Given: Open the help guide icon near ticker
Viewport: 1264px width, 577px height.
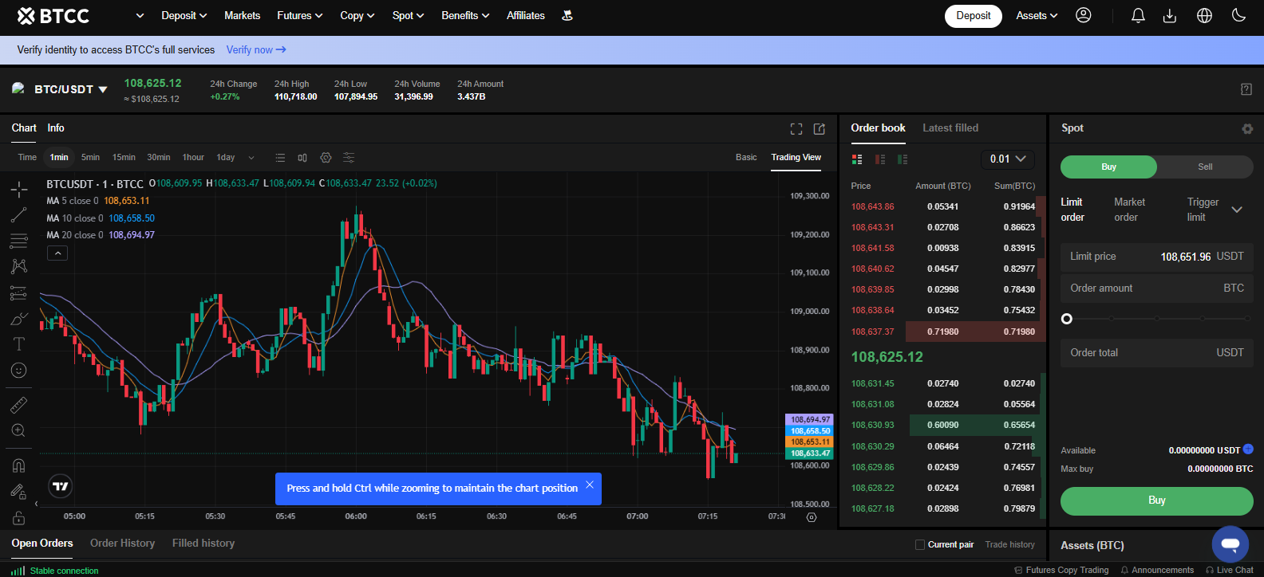Looking at the screenshot, I should pos(1246,89).
